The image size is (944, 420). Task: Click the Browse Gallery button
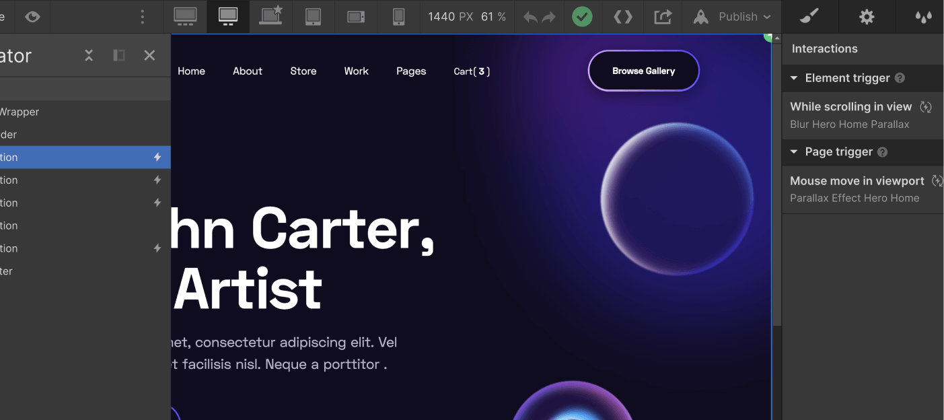point(643,71)
